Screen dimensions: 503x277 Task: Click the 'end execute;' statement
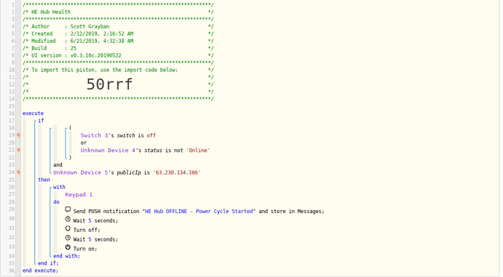pos(40,270)
